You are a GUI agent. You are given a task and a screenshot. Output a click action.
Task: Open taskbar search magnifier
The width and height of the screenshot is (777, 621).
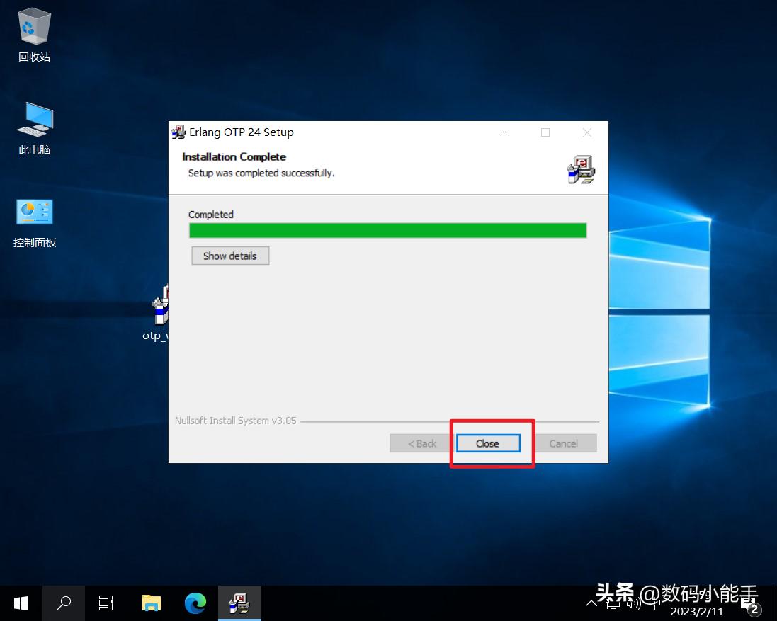(x=64, y=603)
